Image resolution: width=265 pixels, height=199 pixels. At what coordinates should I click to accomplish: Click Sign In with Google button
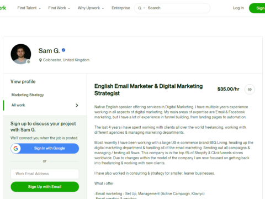pos(45,148)
